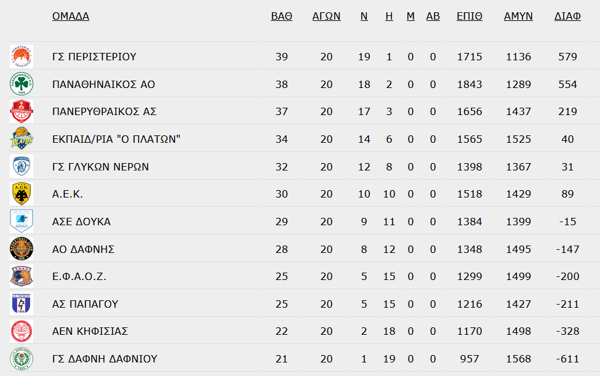This screenshot has width=600, height=376.
Task: Click the ΑΟ ΔΑΦΝΗΣ black round logo
Action: 22,249
